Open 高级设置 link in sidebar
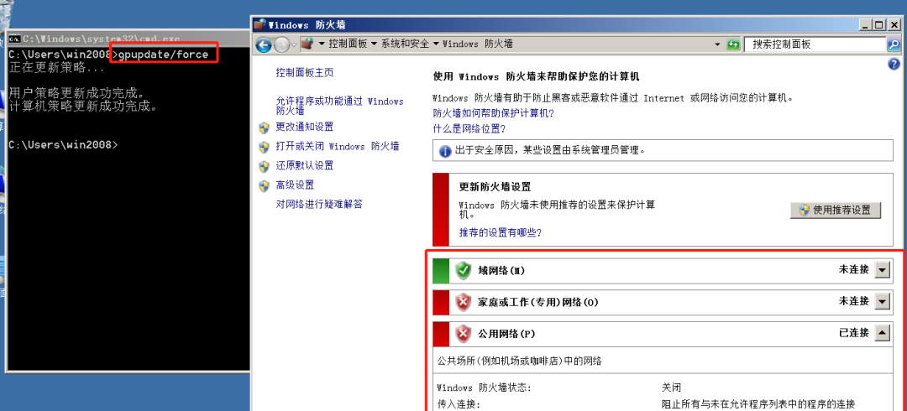The width and height of the screenshot is (907, 411). (x=295, y=185)
